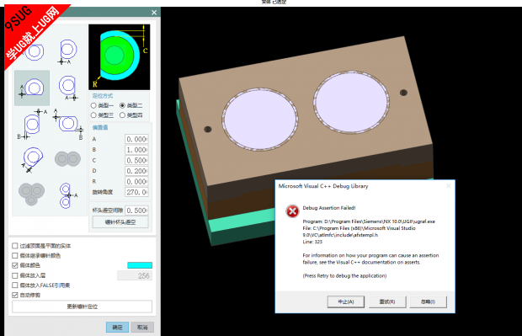Image resolution: width=522 pixels, height=336 pixels.
Task: Click the 更新镶针定位 button
Action: (x=83, y=307)
